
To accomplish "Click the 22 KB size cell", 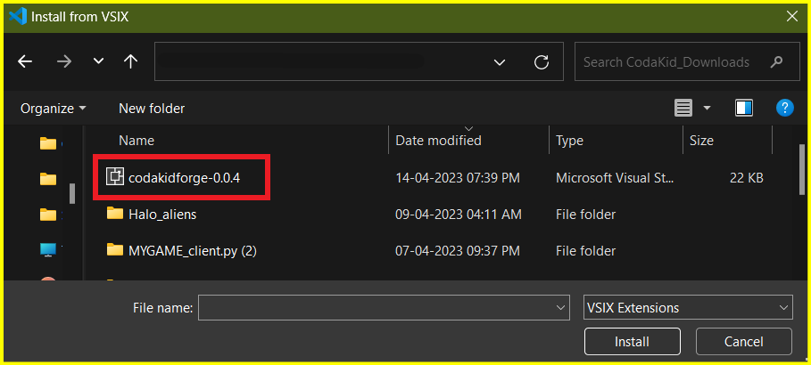I will (747, 178).
